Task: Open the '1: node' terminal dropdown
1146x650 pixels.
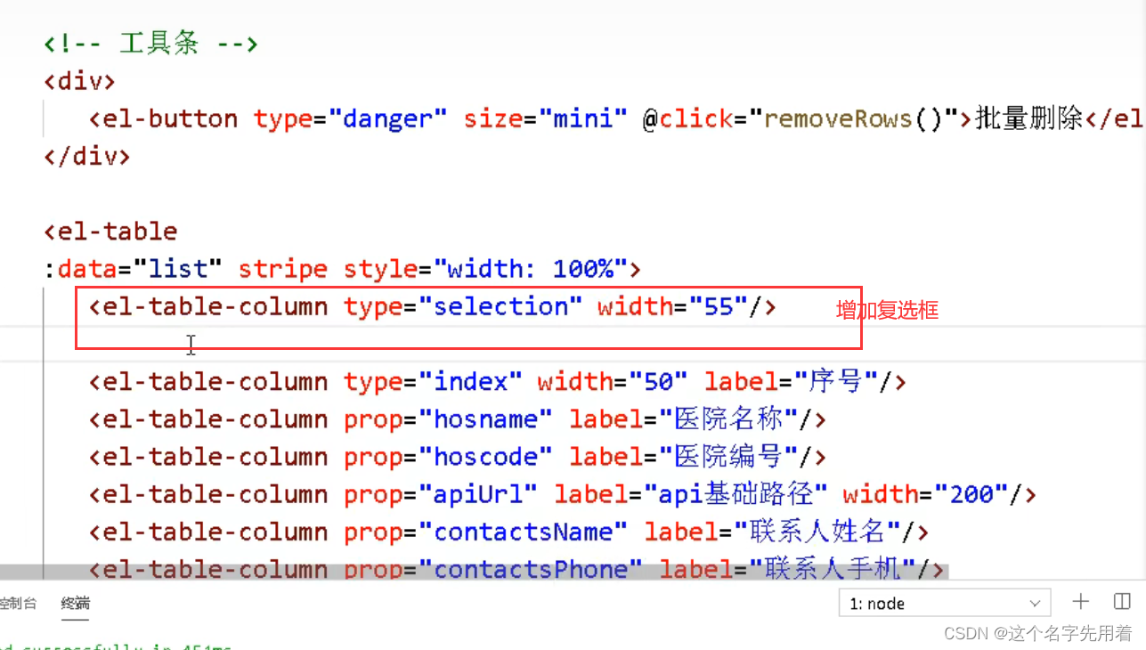Action: tap(945, 603)
